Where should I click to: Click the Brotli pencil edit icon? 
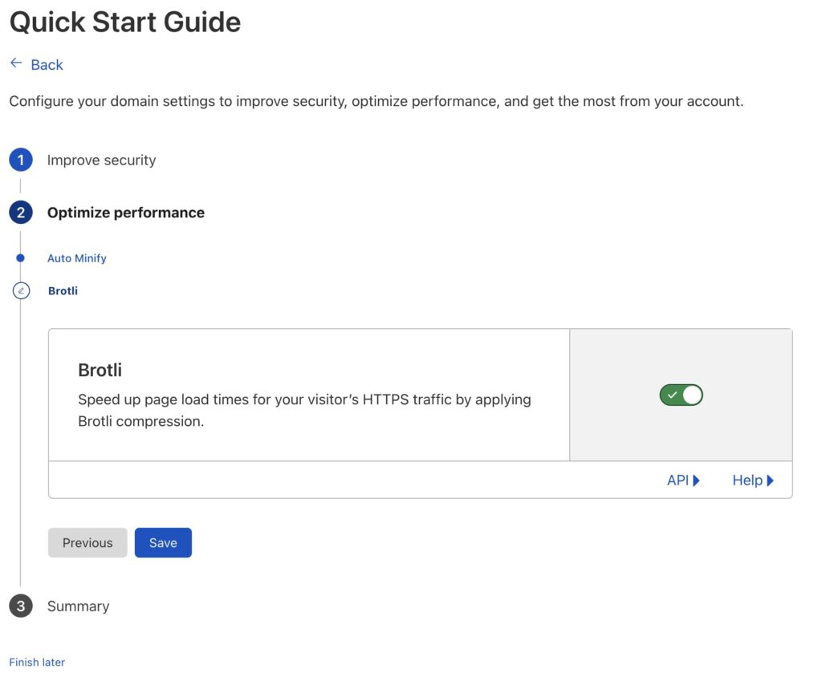click(x=21, y=290)
